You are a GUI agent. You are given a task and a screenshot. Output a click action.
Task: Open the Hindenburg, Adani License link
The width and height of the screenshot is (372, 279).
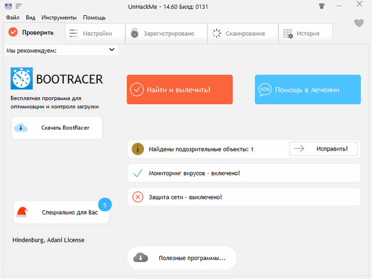[48, 239]
